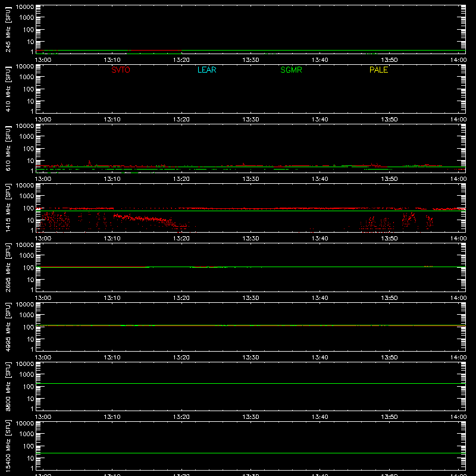Select the yellow PALE station label

[378, 70]
